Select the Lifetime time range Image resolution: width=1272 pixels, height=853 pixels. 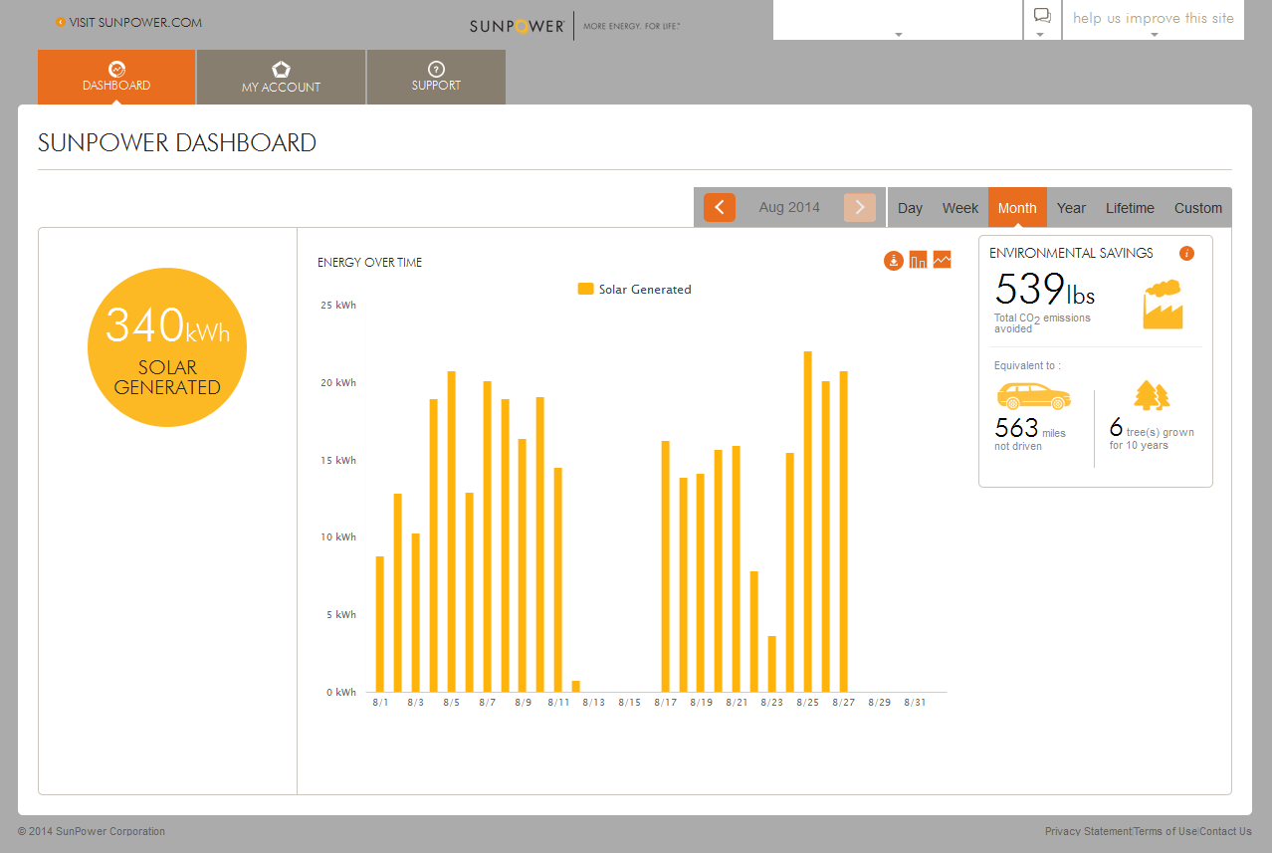click(1130, 208)
